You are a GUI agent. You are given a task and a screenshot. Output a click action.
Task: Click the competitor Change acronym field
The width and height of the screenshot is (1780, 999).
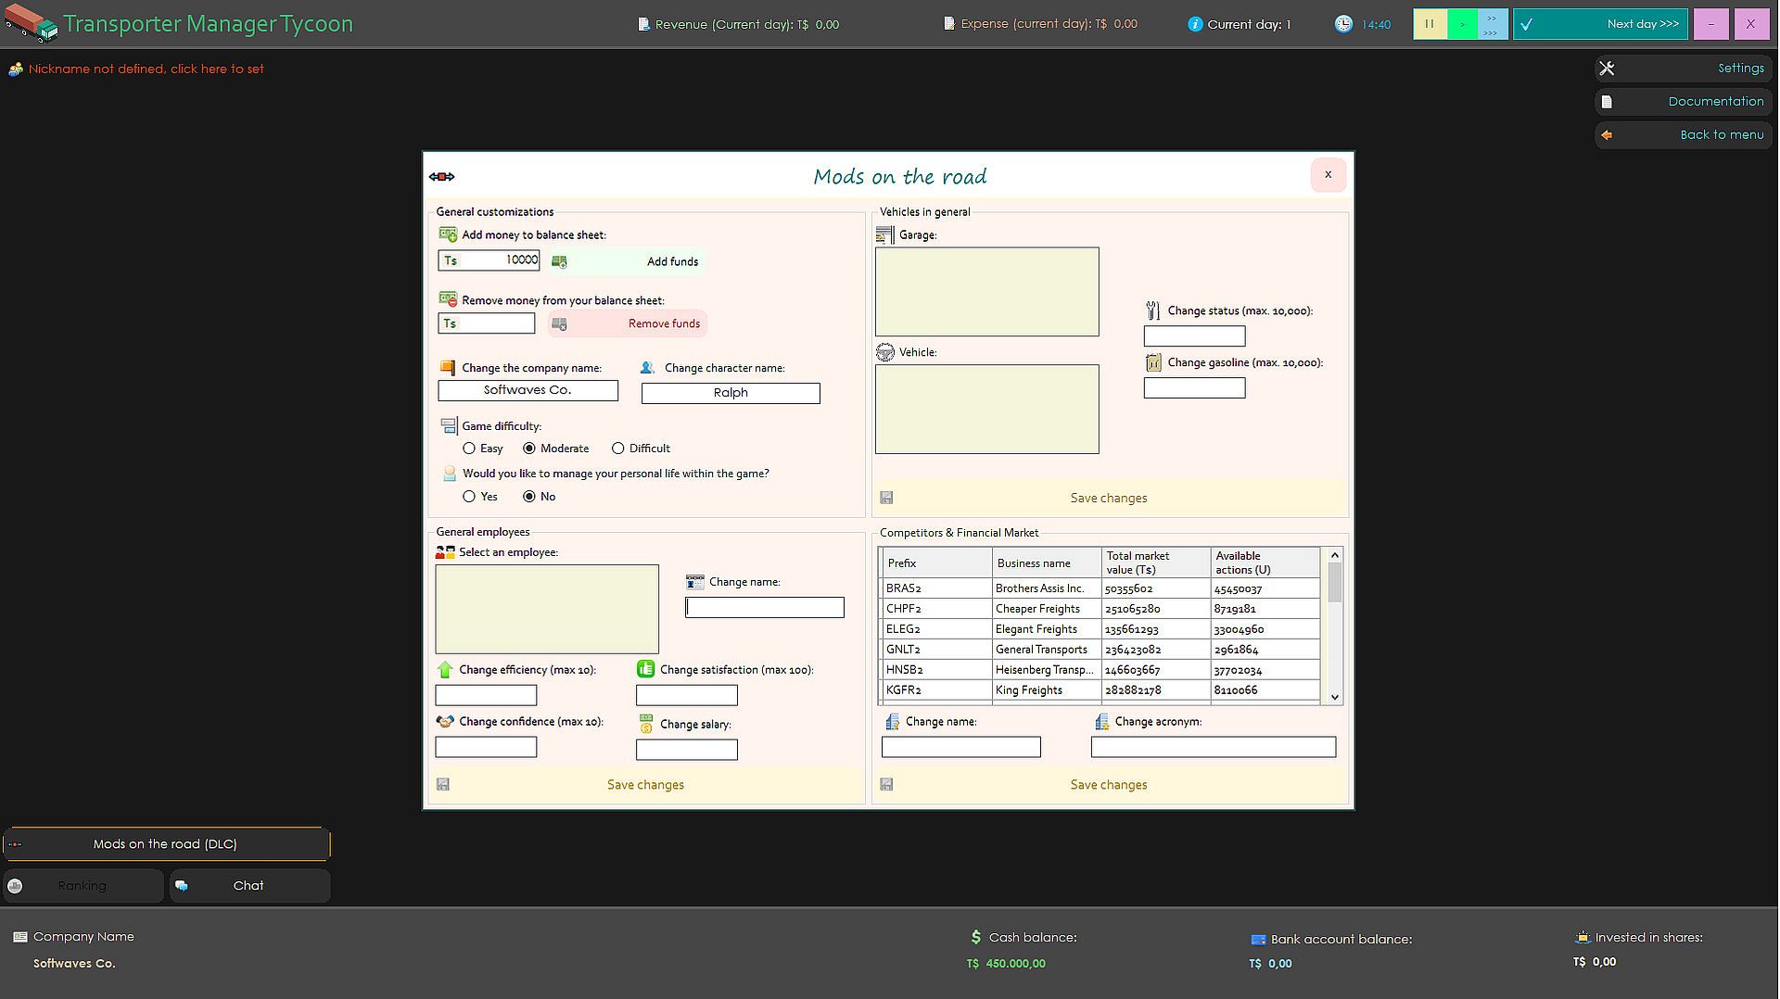click(1214, 747)
